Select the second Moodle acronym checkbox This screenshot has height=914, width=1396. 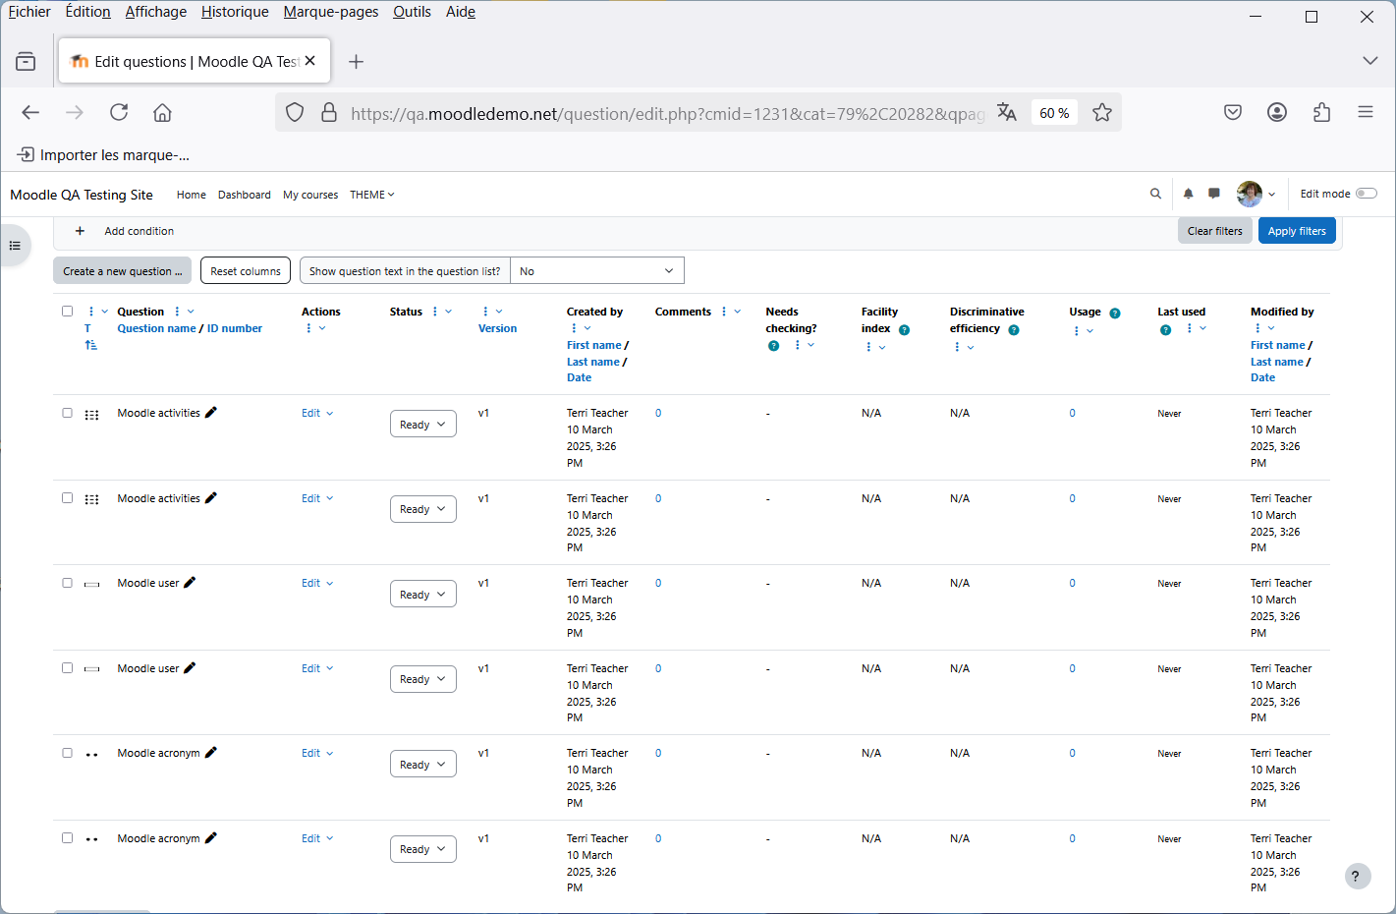tap(67, 837)
